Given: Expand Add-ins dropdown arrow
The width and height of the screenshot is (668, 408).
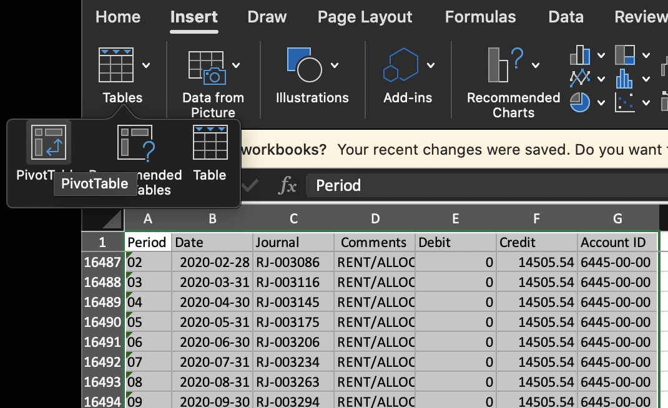Looking at the screenshot, I should [431, 65].
